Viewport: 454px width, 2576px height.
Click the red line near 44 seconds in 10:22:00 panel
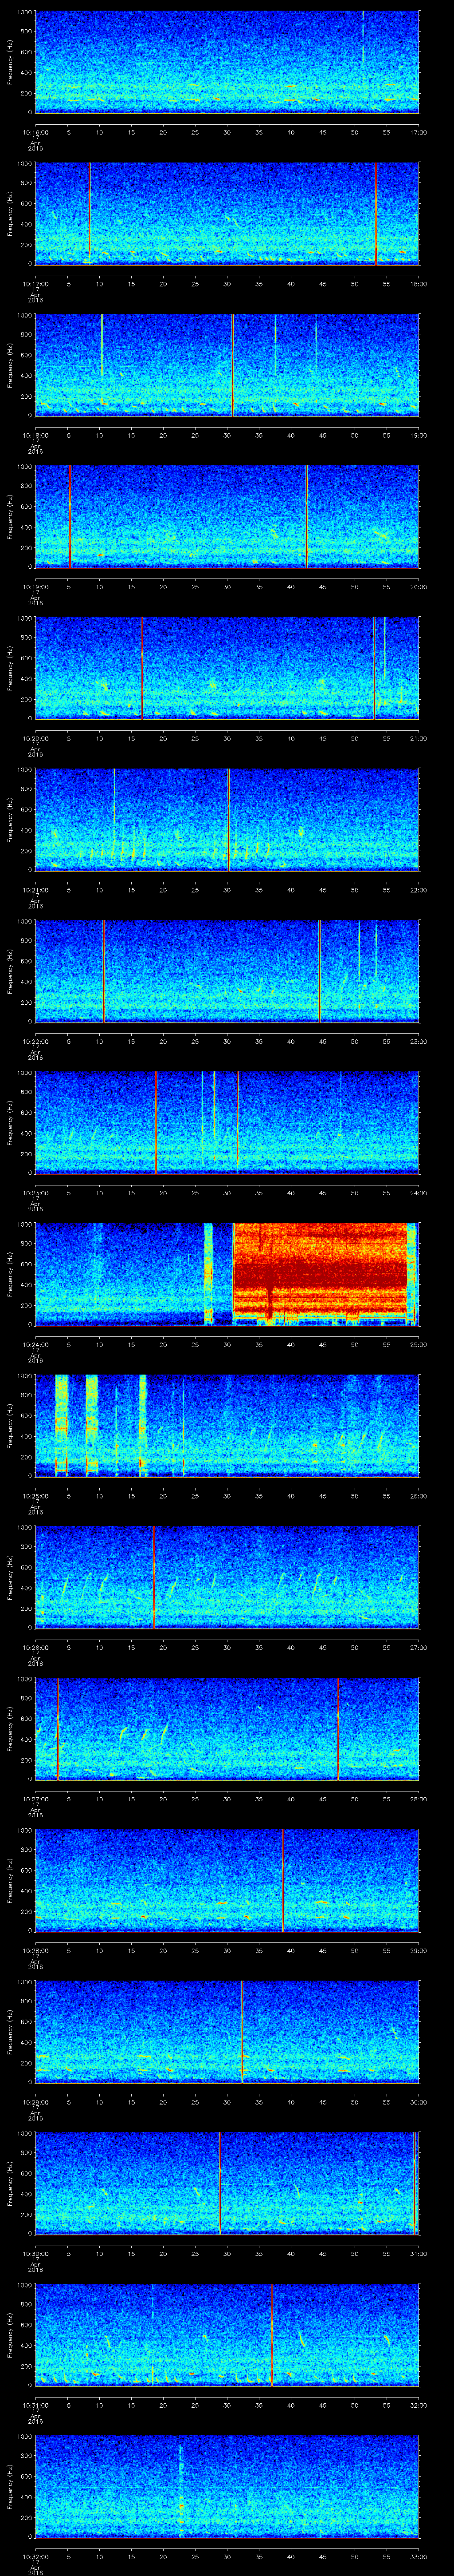(x=319, y=970)
